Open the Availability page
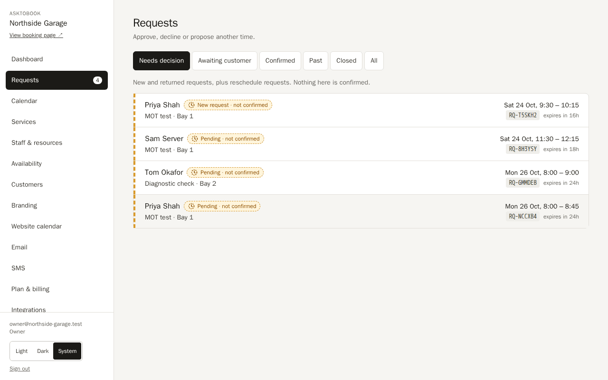Screen dimensions: 608x380 (x=57, y=164)
